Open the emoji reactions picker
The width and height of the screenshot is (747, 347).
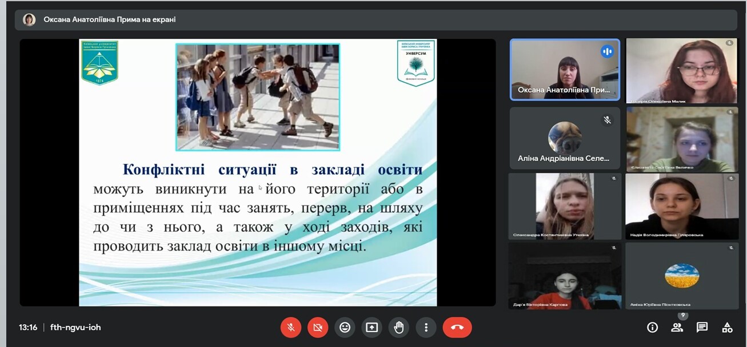[x=345, y=328]
